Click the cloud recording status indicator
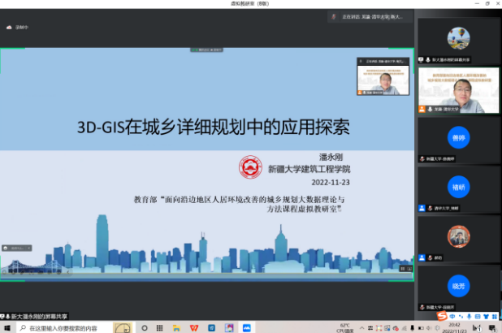The image size is (502, 333). pyautogui.click(x=17, y=27)
